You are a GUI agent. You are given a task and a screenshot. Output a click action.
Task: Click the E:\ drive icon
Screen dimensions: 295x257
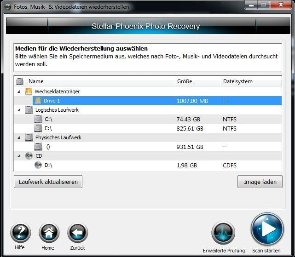[x=38, y=128]
